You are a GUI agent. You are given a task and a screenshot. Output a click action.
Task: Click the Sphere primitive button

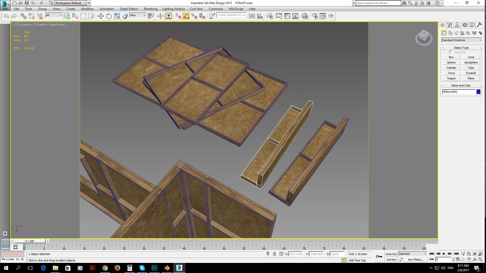click(451, 62)
